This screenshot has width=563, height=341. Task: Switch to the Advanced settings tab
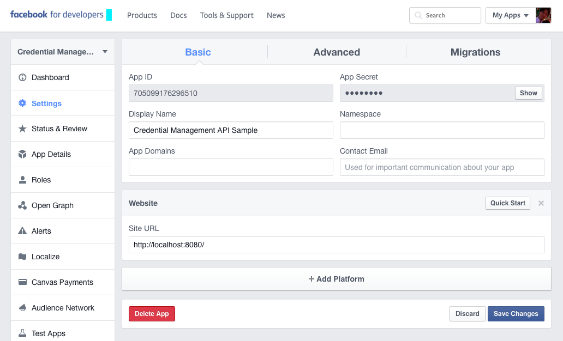337,52
